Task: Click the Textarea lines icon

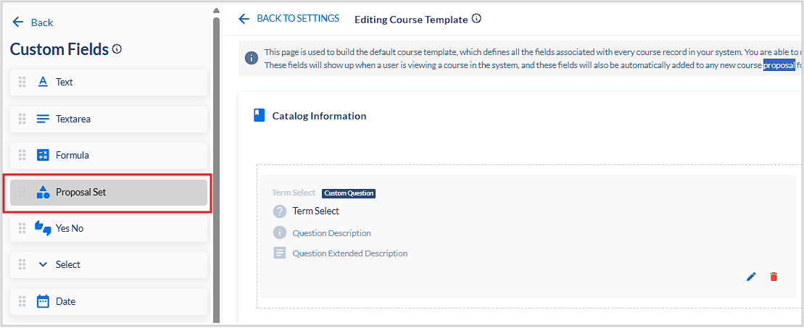Action: tap(43, 119)
